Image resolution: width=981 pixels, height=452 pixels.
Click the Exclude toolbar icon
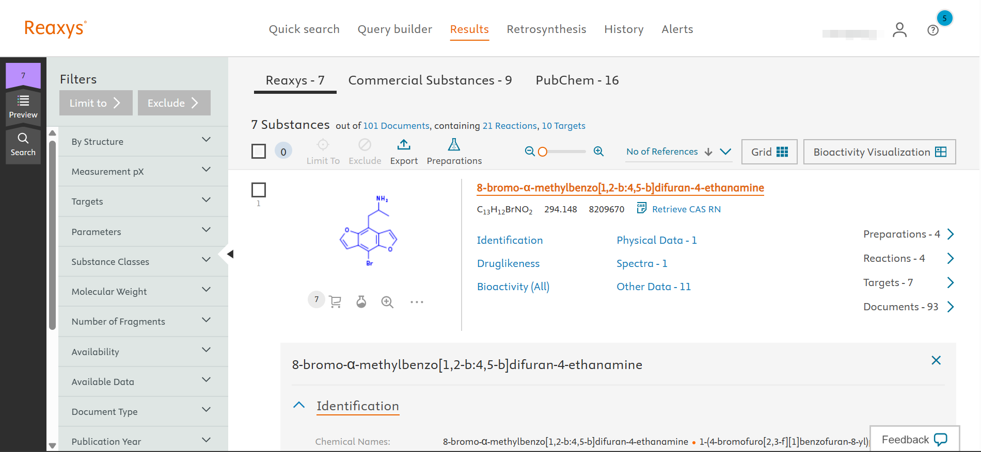pos(365,144)
